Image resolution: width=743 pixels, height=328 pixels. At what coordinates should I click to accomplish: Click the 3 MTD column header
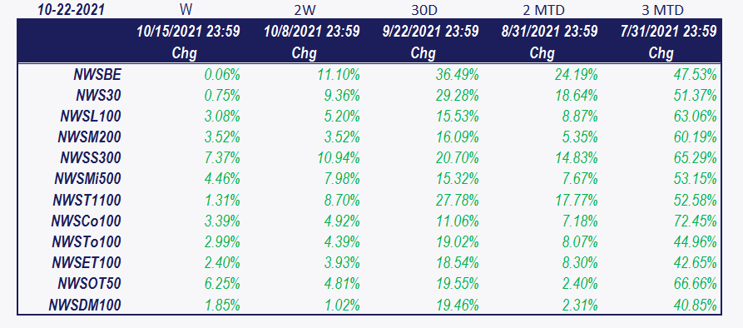(x=661, y=10)
